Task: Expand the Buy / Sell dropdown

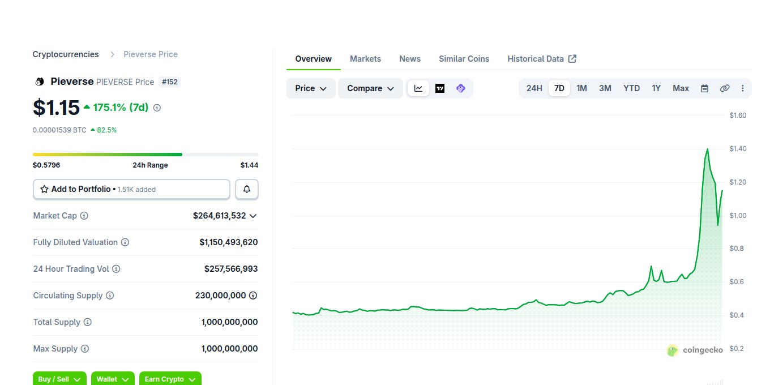Action: (x=59, y=379)
